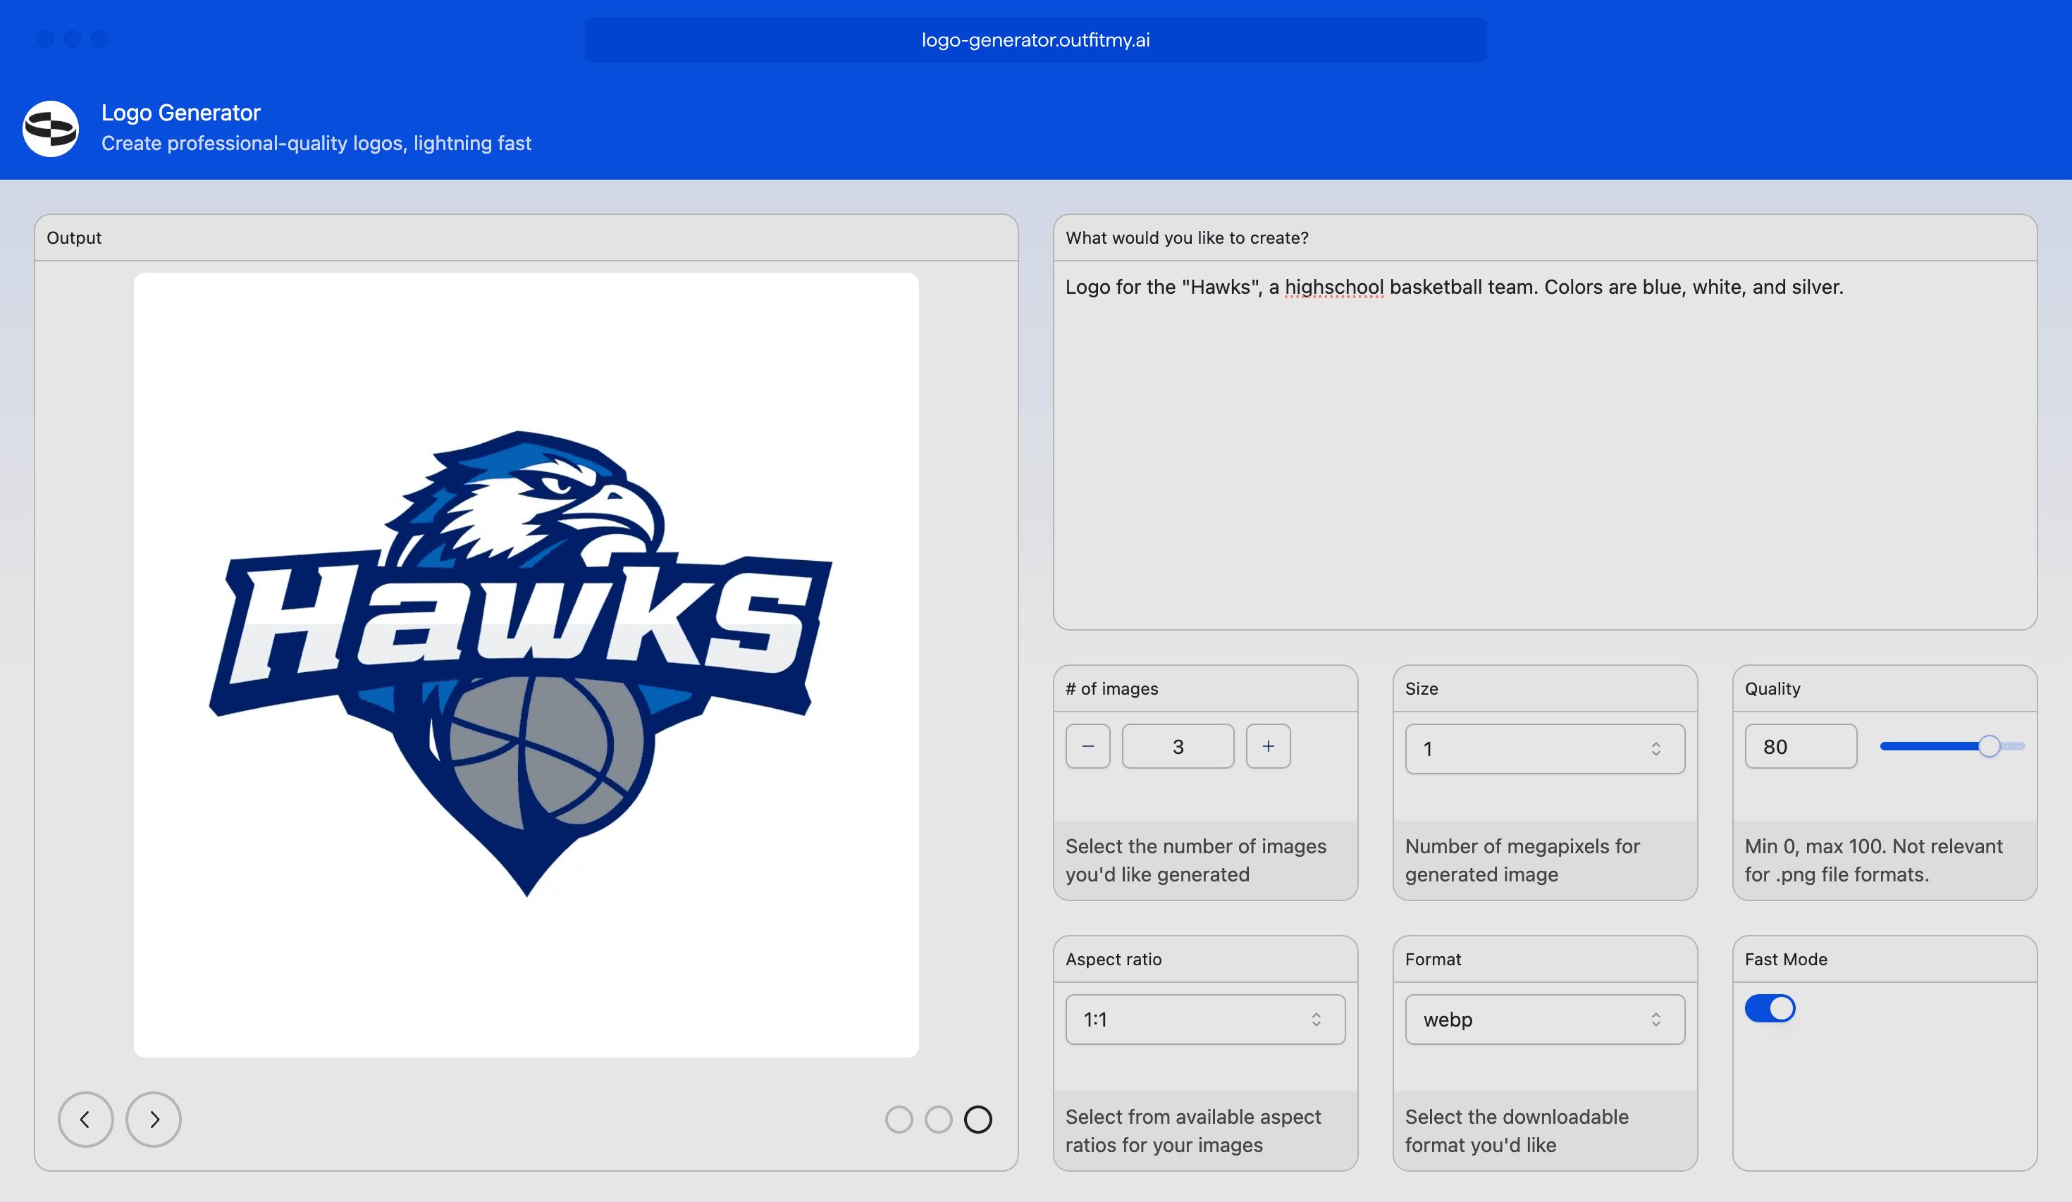Toggle the Fast Mode switch off

click(x=1770, y=1008)
